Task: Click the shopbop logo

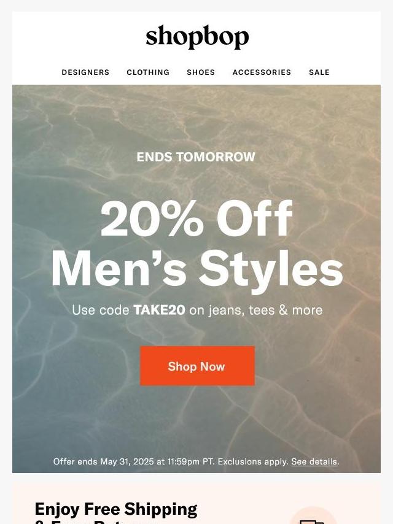Action: tap(197, 37)
